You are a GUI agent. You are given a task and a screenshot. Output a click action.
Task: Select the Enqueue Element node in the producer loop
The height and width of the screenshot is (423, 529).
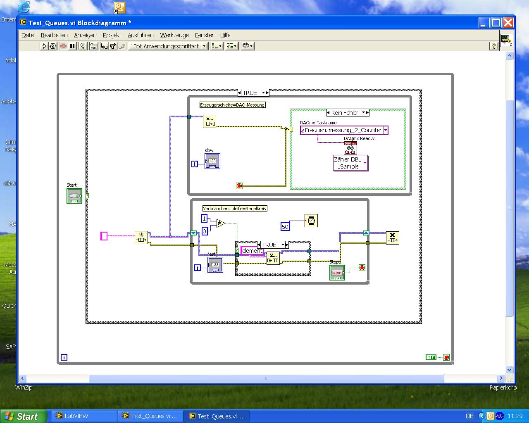pos(210,121)
